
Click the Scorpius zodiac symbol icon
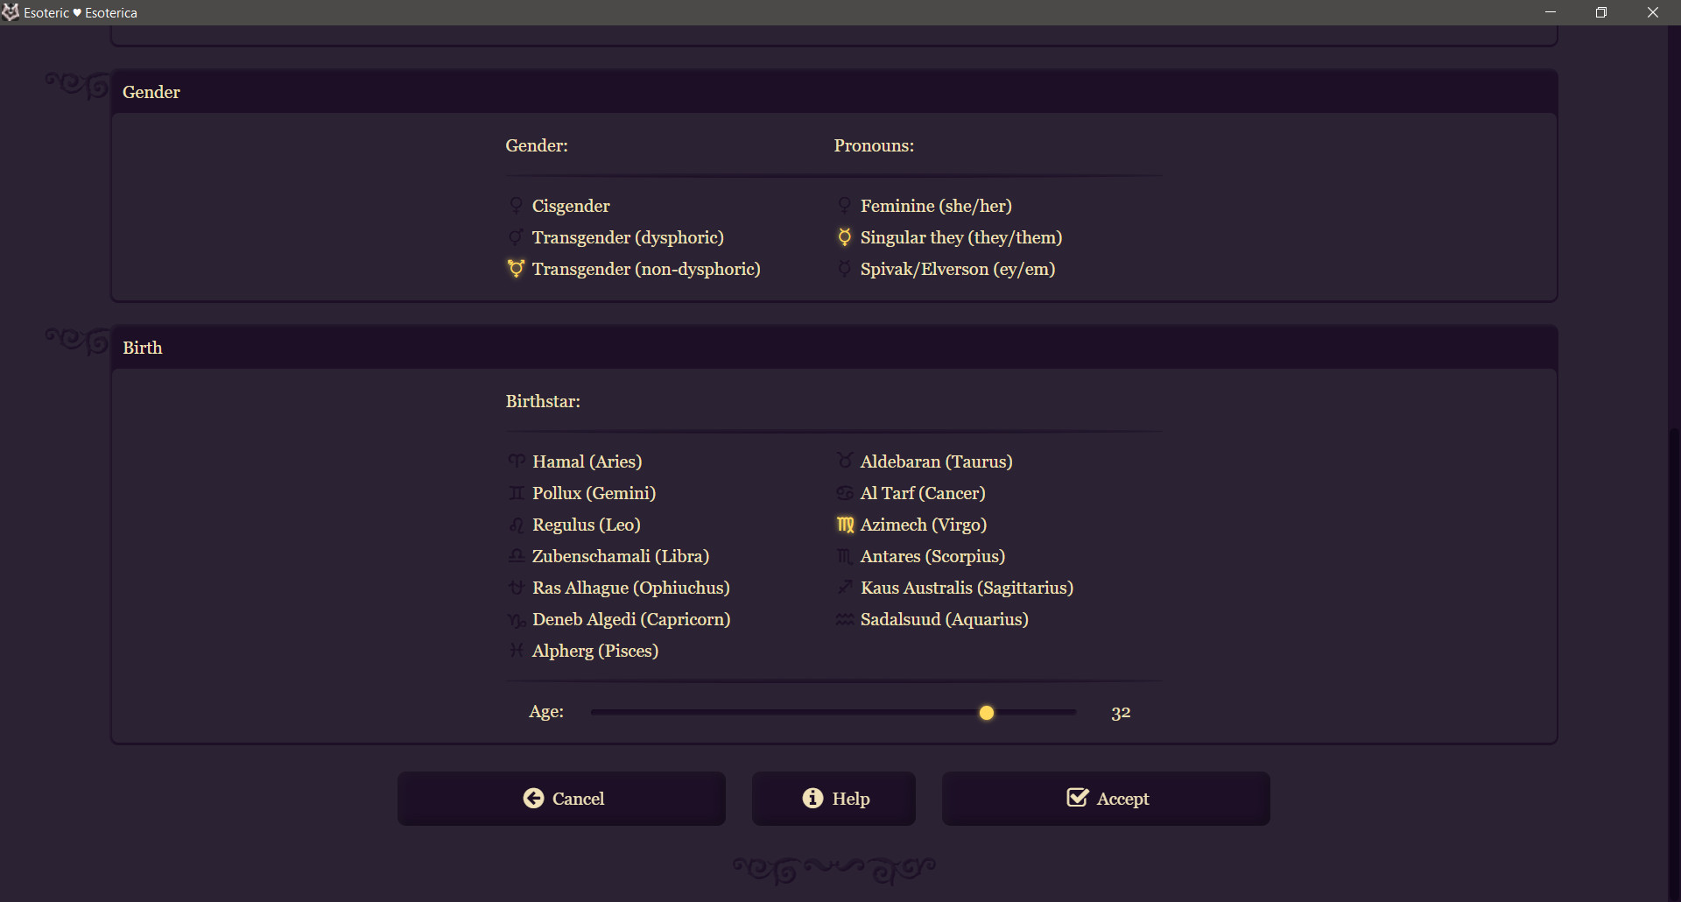[845, 556]
